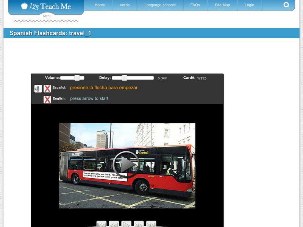The image size is (303, 227).
Task: Advance with fast-forward button
Action: (x=139, y=224)
